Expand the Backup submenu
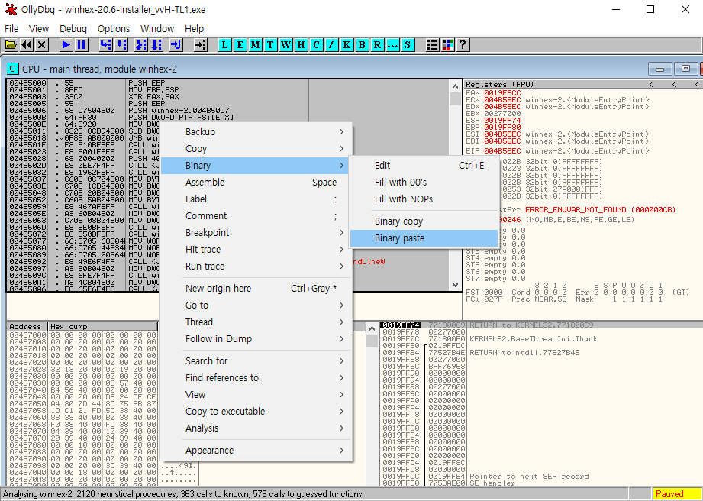The image size is (703, 501). 256,132
